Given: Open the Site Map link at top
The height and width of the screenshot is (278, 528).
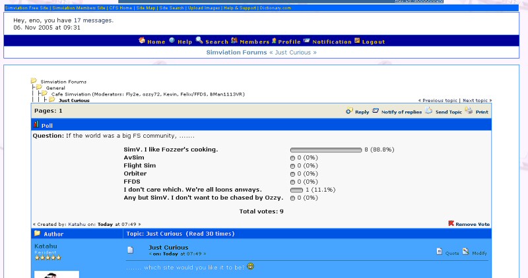Looking at the screenshot, I should 145,8.
